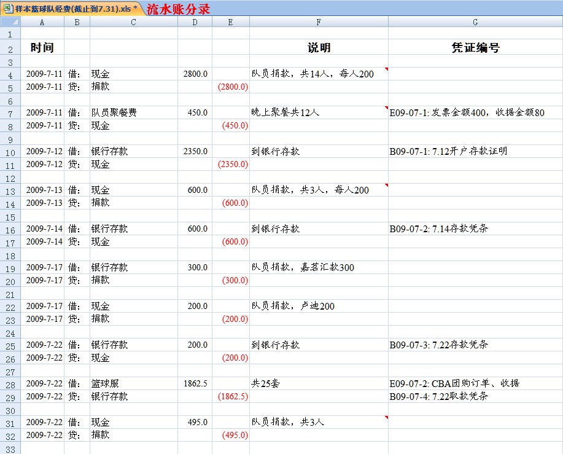Click the Excel workbook icon on the file tab
Viewport: 563px width, 454px height.
9,8
